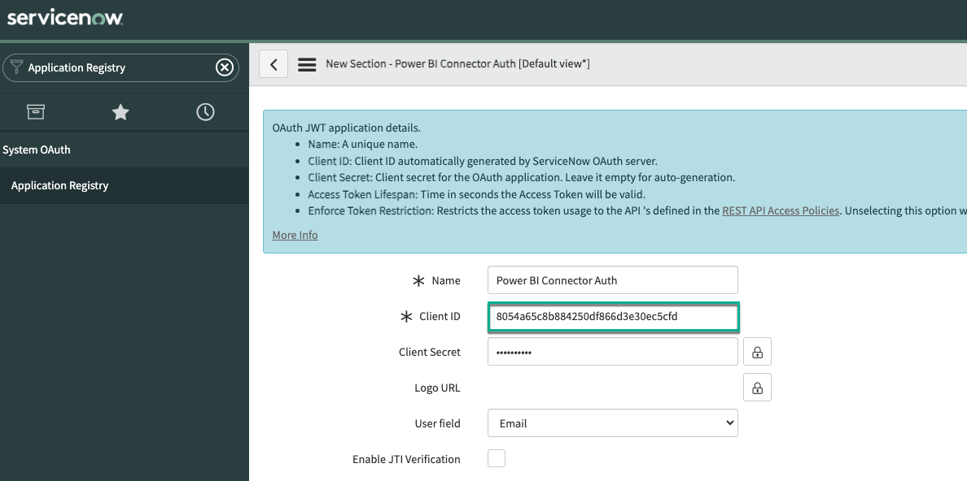This screenshot has height=481, width=967.
Task: Open the REST API Access Policies link
Action: click(x=781, y=210)
